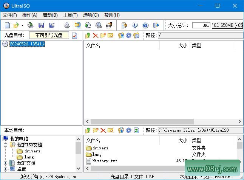Click the gear icon in the local toolbar
This screenshot has width=244, height=180.
[x=128, y=130]
